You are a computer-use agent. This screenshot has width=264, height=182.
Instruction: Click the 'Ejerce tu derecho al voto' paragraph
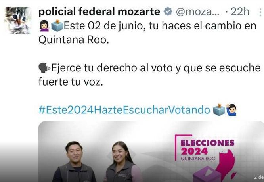[x=149, y=75]
